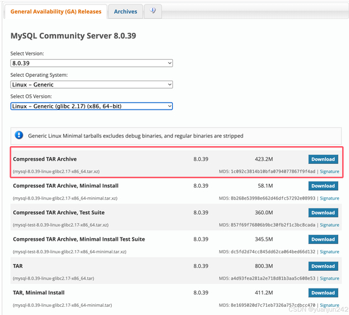Click MD5 hash starting with a4d93fea

pyautogui.click(x=273, y=278)
